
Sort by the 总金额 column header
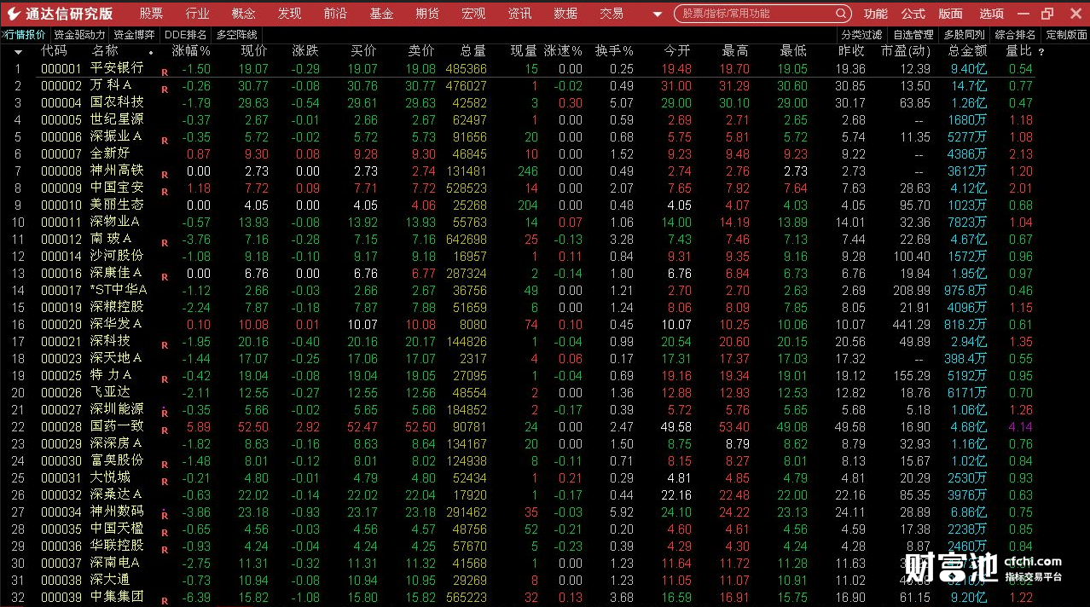click(x=968, y=51)
